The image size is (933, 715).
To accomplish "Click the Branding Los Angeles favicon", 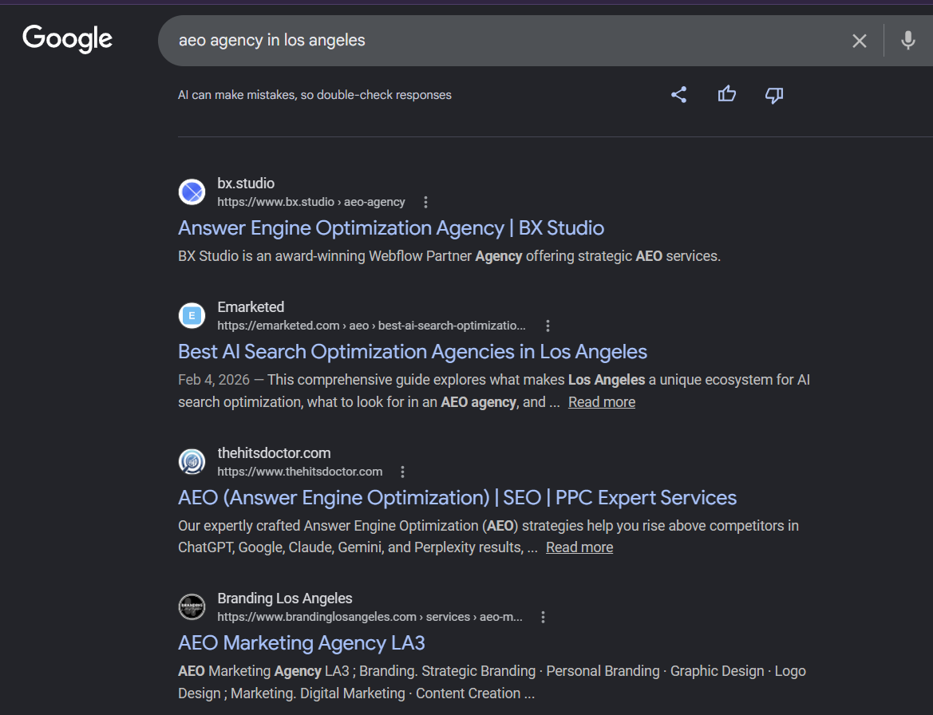I will coord(192,606).
